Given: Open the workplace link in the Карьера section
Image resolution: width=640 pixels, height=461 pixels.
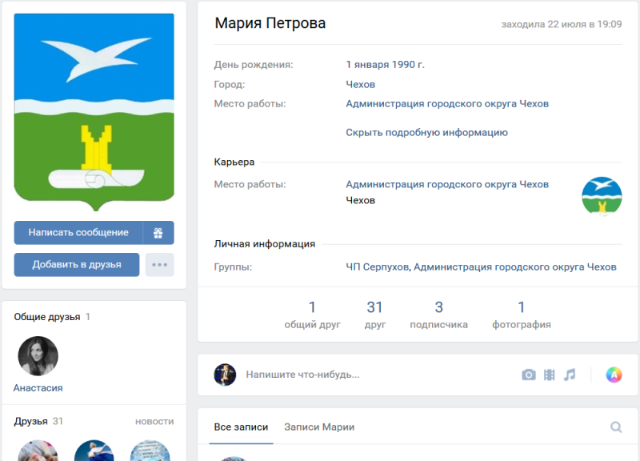Looking at the screenshot, I should click(447, 185).
